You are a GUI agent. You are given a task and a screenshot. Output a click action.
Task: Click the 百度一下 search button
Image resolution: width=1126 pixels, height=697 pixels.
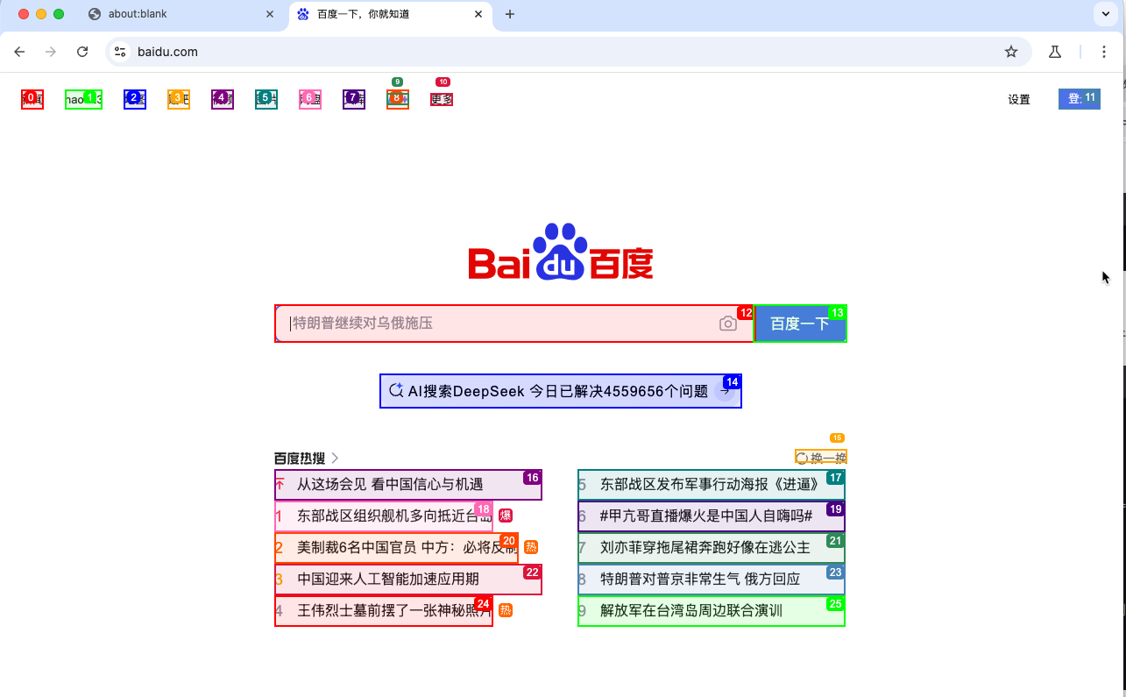(800, 324)
